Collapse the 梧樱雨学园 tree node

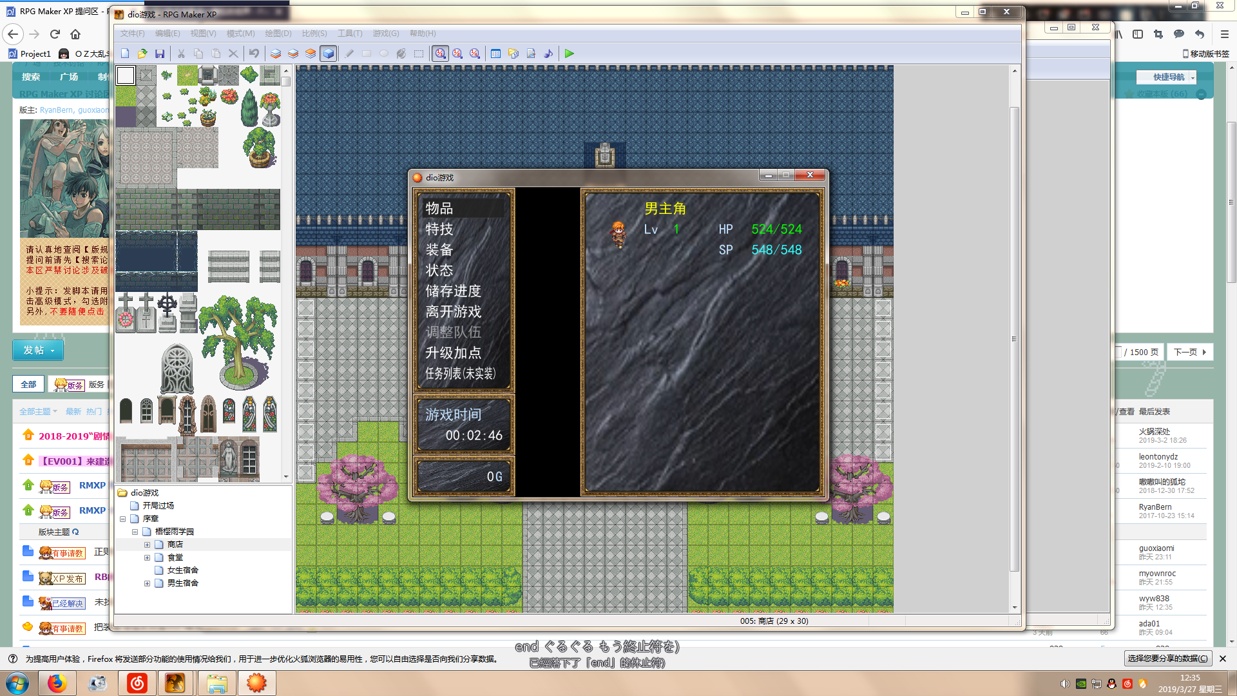click(x=135, y=532)
